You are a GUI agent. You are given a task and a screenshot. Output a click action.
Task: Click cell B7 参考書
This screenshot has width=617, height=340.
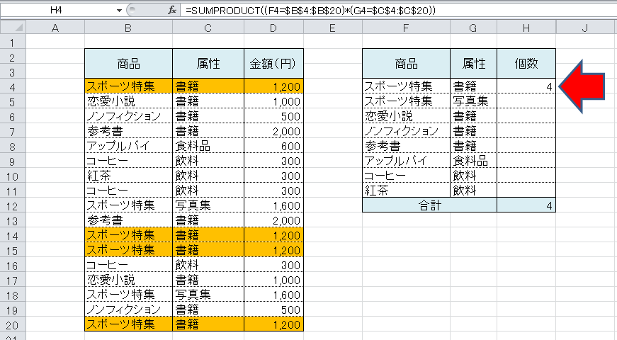tap(128, 131)
